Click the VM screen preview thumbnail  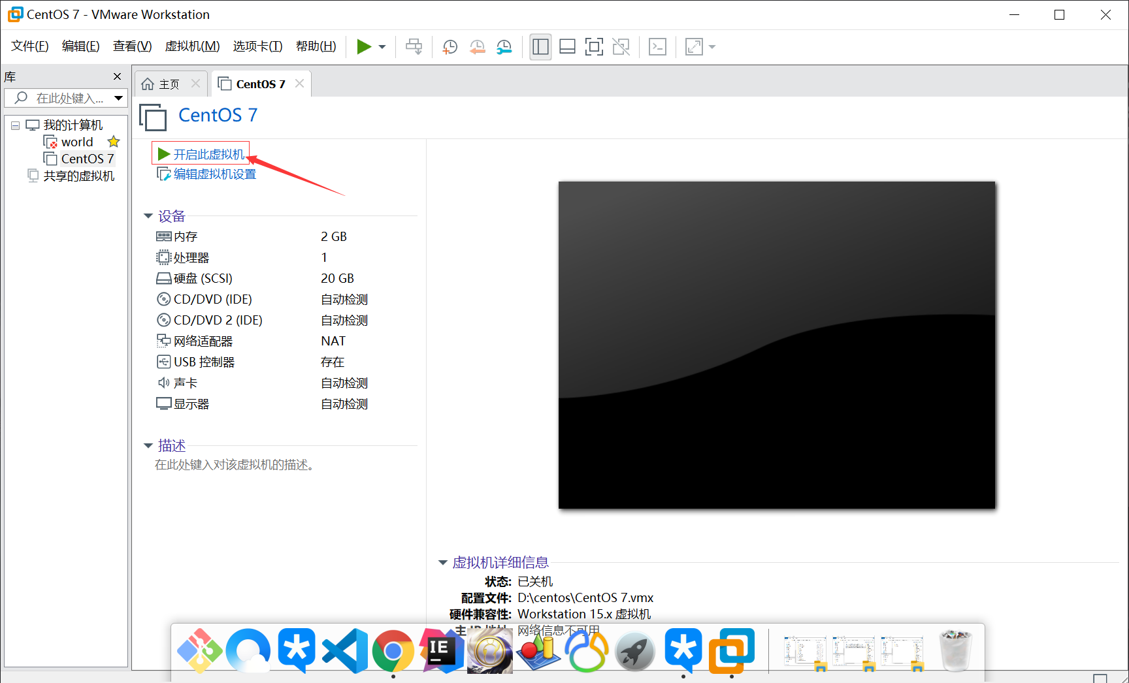pyautogui.click(x=777, y=345)
